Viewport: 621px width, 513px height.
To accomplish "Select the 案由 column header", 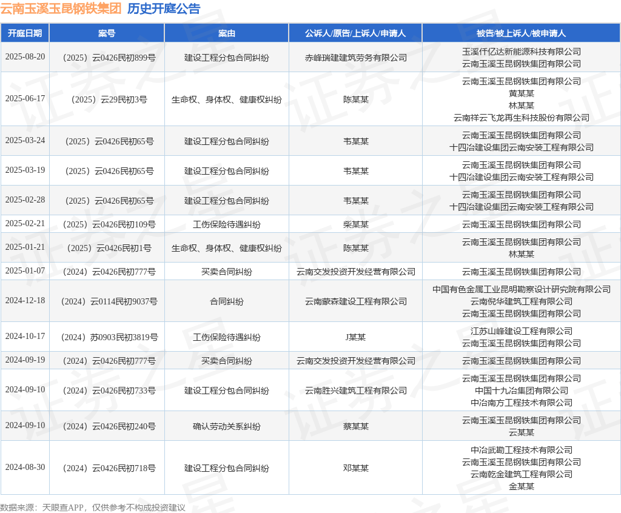I will click(227, 33).
